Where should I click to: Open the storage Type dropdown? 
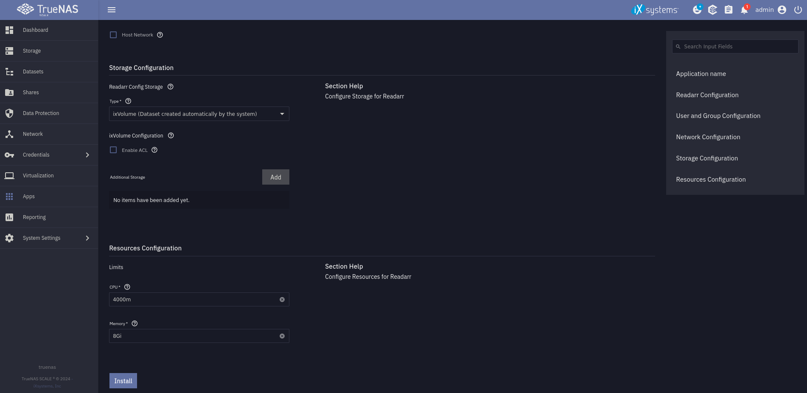tap(199, 114)
